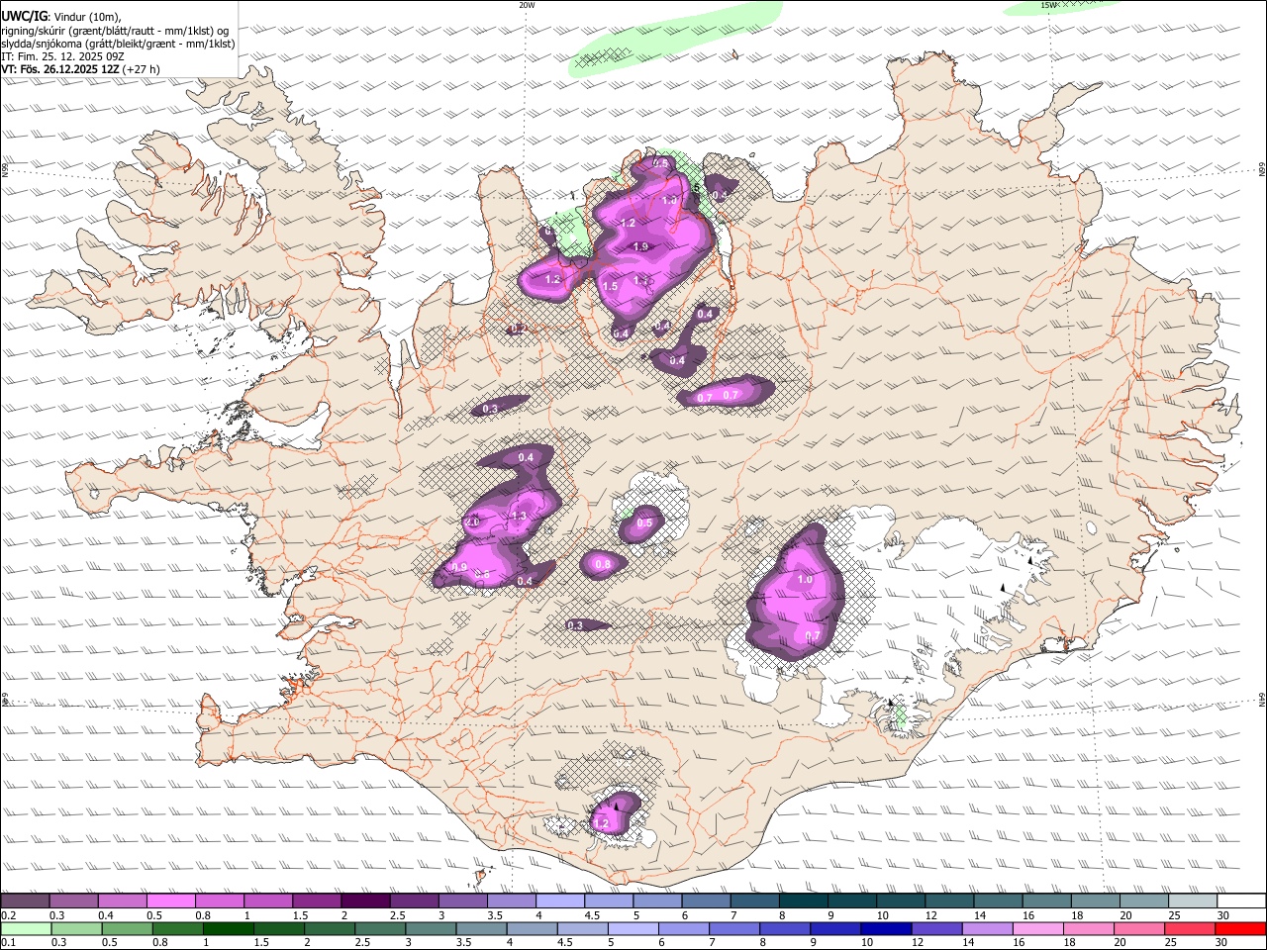Select the pale grey 25 swatch in top legend row
This screenshot has width=1267, height=950.
coord(1192,901)
